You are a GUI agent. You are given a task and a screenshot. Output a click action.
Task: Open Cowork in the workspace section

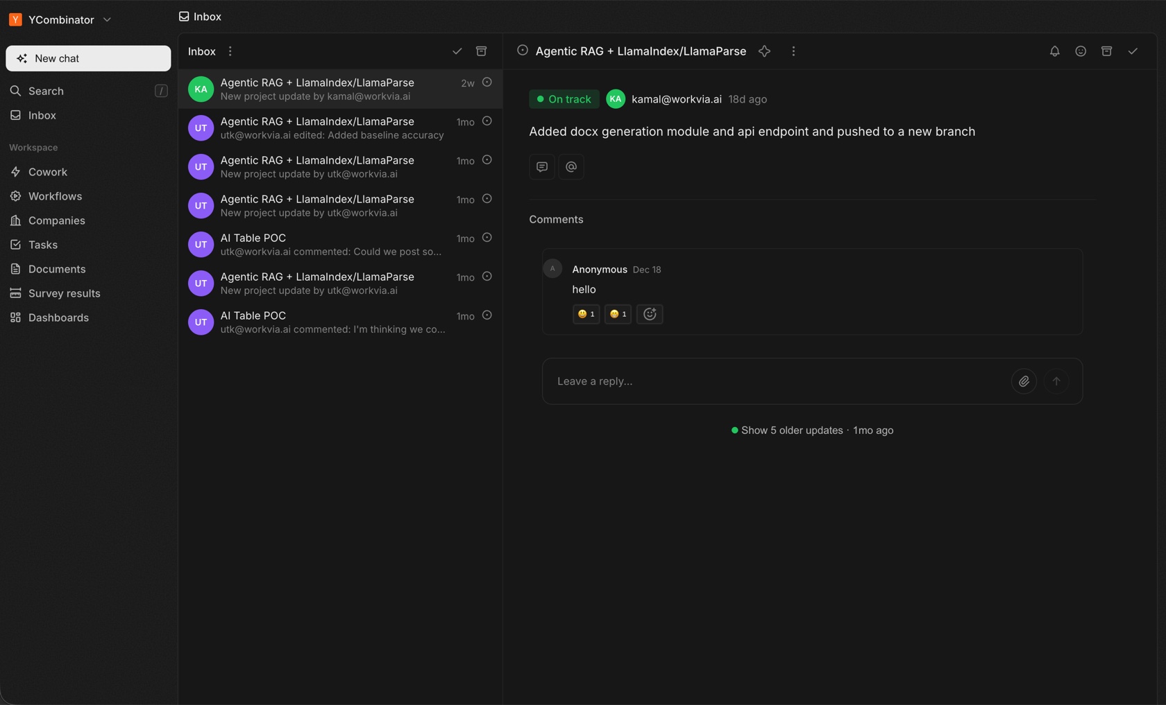(88, 172)
